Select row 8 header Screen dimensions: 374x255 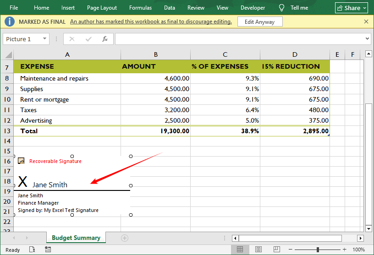(7, 78)
